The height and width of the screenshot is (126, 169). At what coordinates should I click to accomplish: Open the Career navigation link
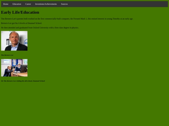click(28, 4)
